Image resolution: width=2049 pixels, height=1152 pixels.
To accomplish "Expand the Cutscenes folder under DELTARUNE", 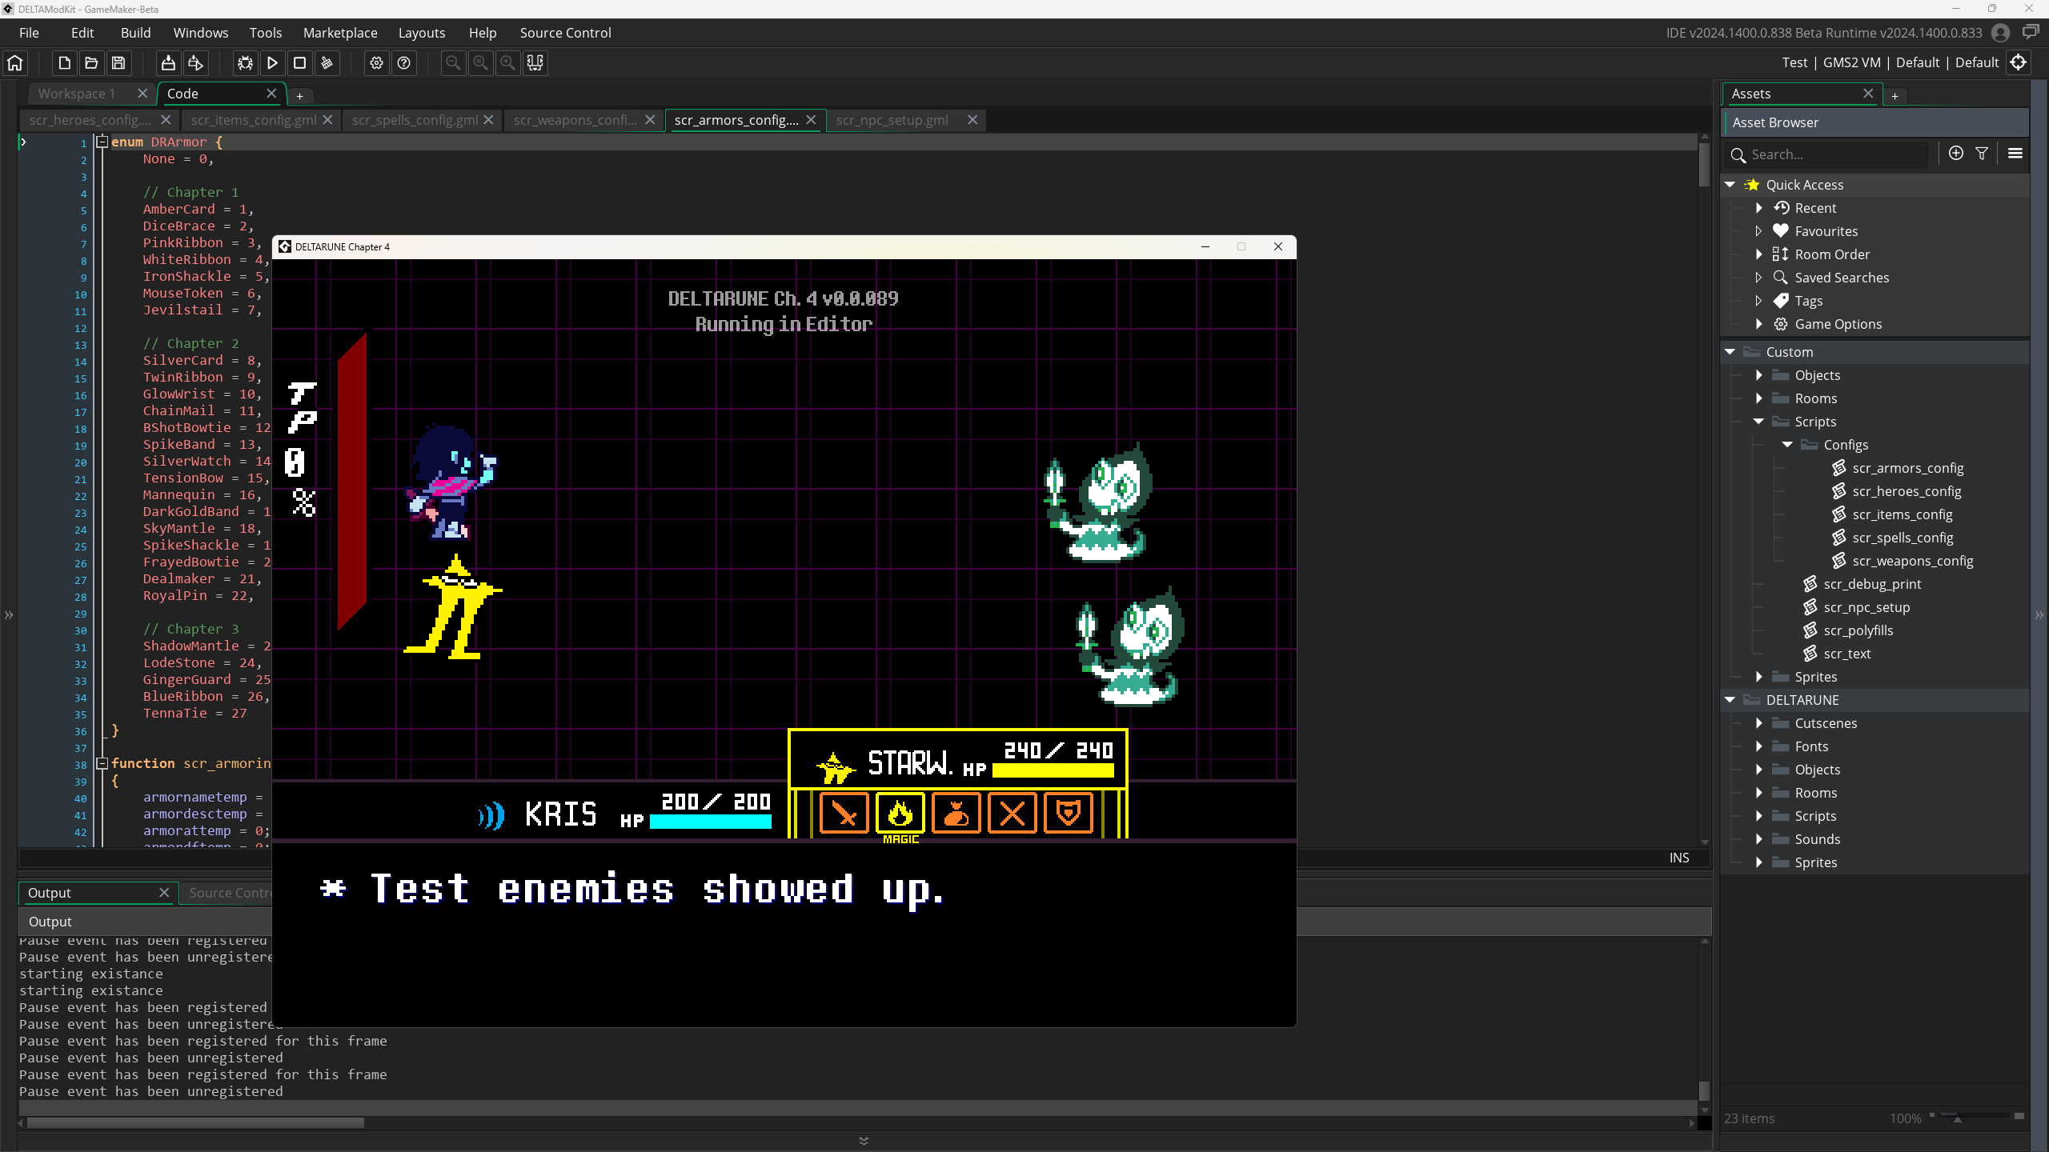I will point(1759,722).
